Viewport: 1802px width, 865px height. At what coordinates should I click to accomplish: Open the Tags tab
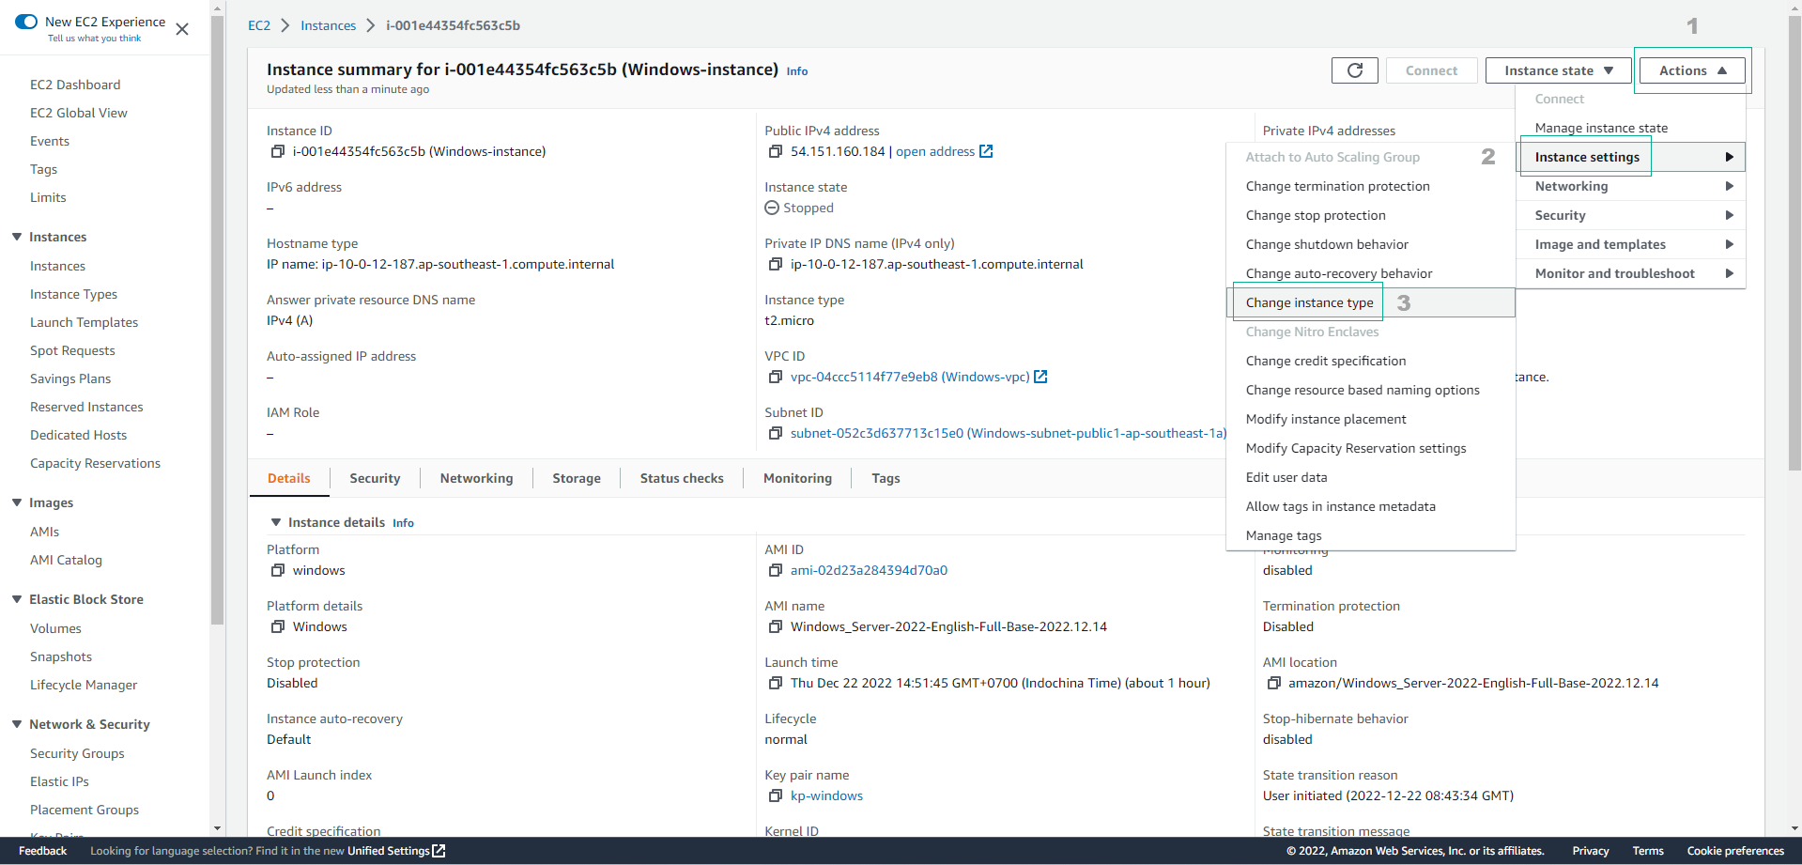point(886,478)
